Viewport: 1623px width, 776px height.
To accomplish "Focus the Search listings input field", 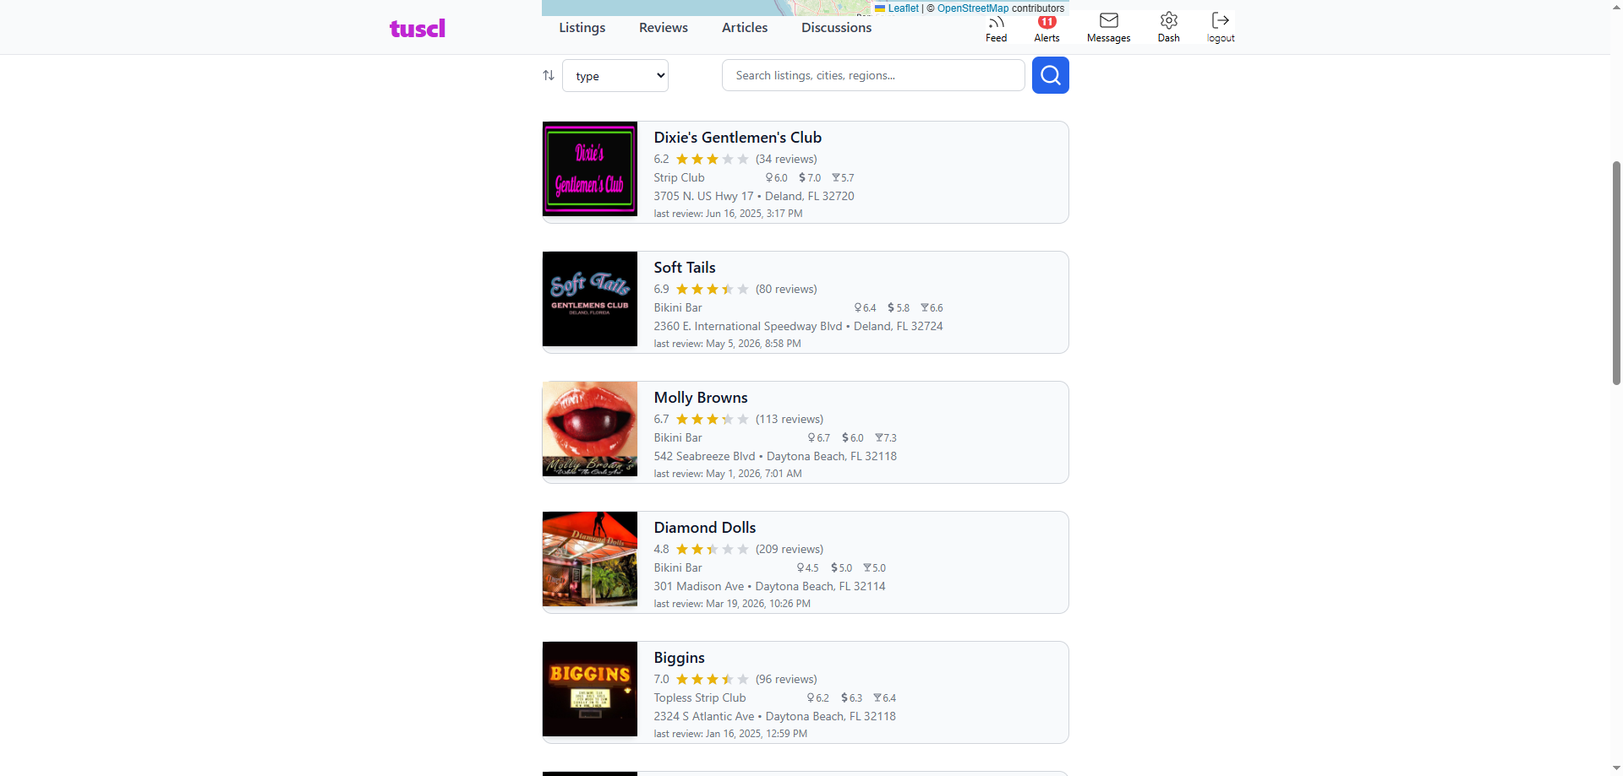I will click(x=873, y=75).
